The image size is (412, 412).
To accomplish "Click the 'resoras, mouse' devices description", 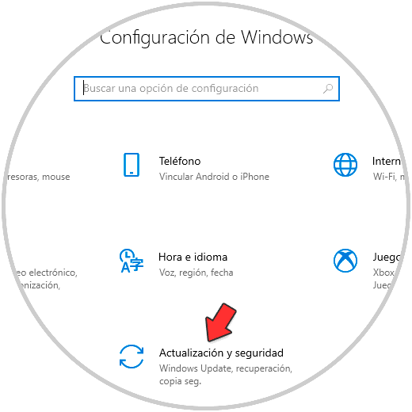I will 39,177.
